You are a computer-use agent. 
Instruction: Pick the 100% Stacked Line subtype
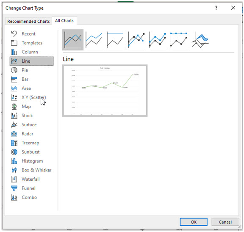tap(115, 40)
